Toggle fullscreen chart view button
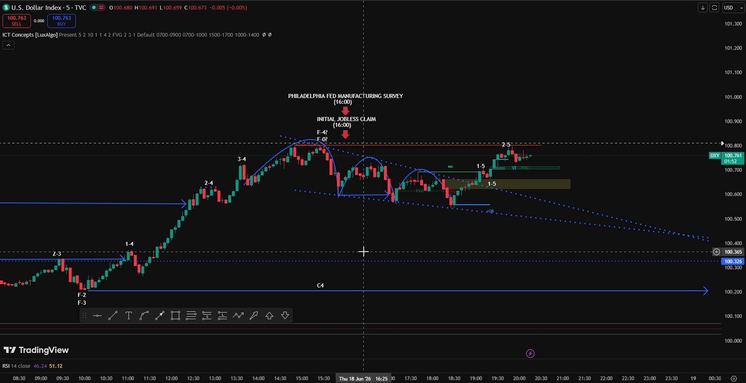 click(715, 8)
